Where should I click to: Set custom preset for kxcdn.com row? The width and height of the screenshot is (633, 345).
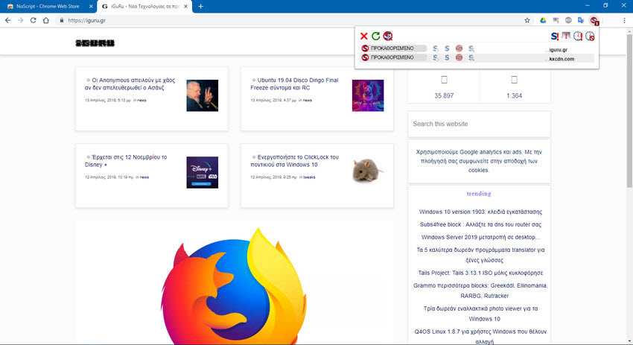point(471,58)
